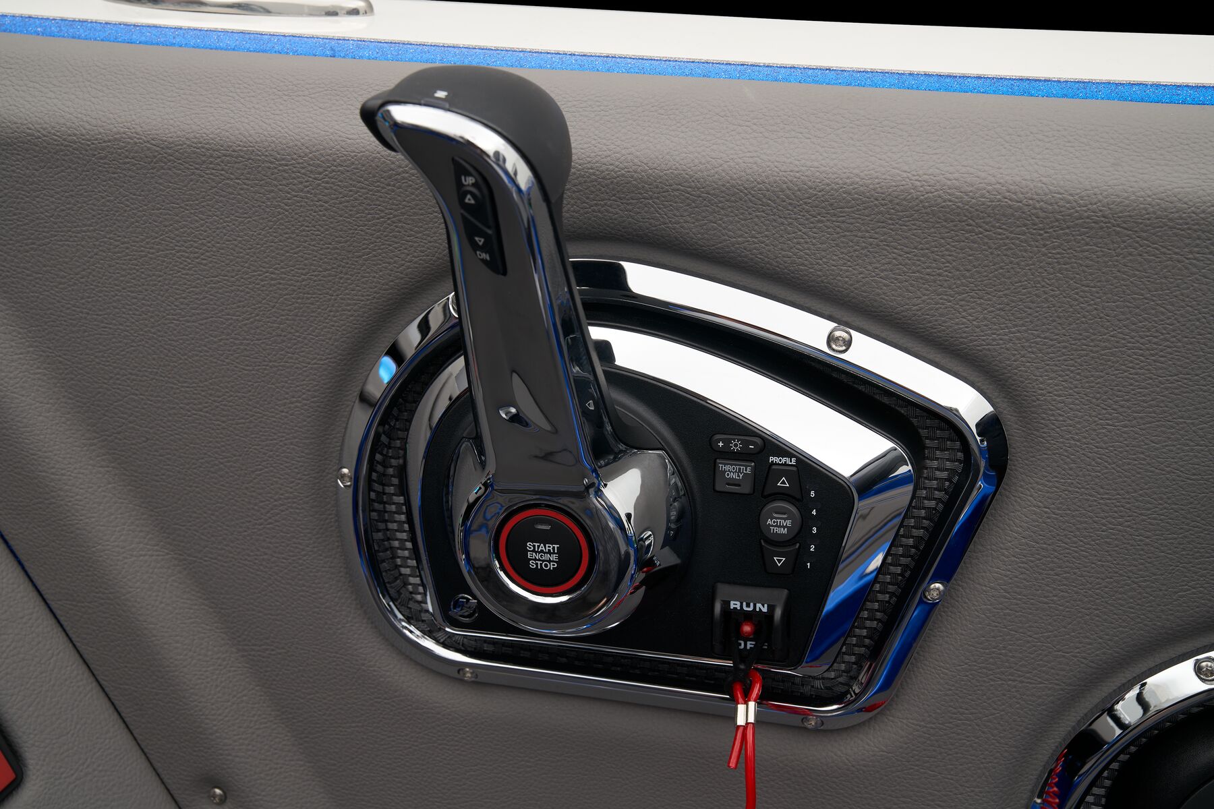Click the sun brightness icon
The width and height of the screenshot is (1214, 809).
(736, 445)
